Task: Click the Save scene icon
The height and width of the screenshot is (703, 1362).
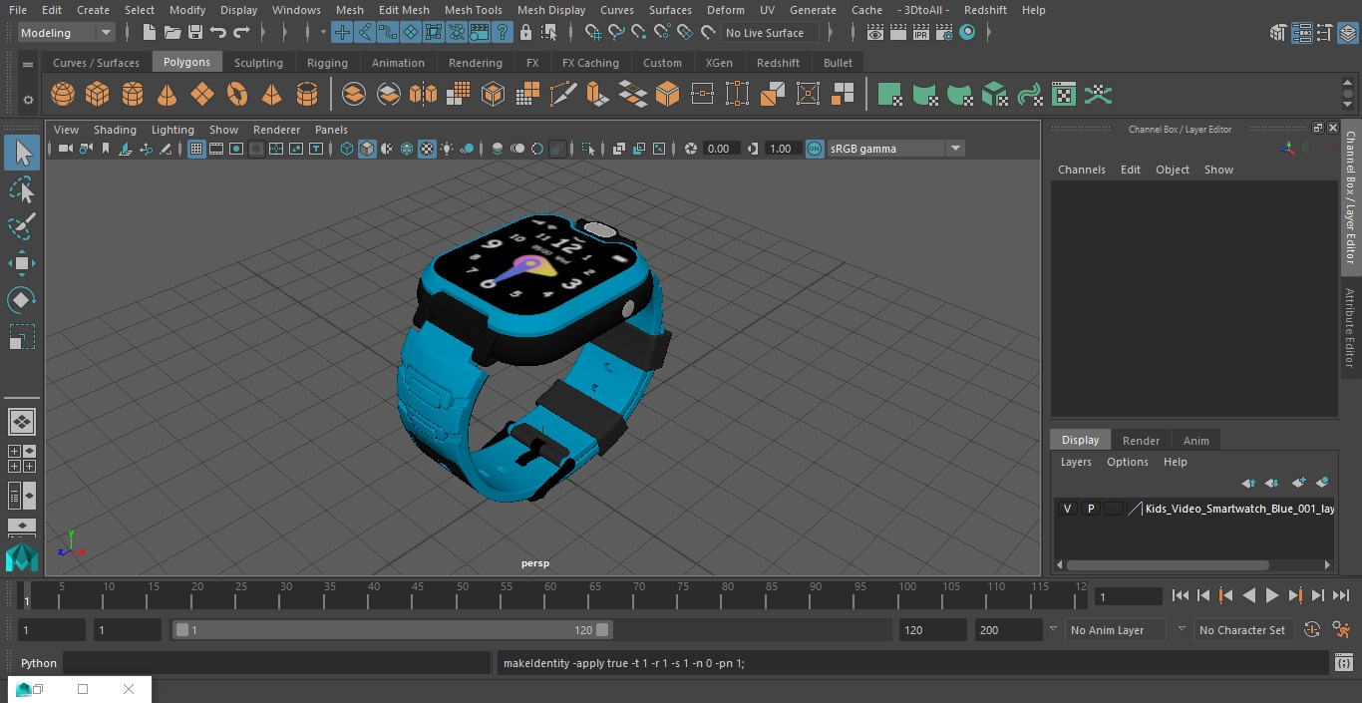Action: pyautogui.click(x=195, y=33)
